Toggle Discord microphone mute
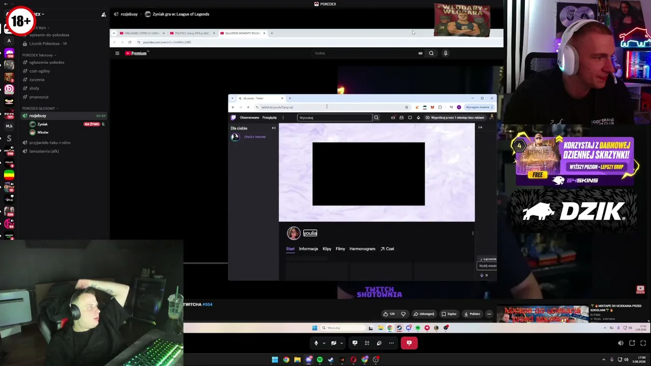The height and width of the screenshot is (366, 651). [x=316, y=343]
